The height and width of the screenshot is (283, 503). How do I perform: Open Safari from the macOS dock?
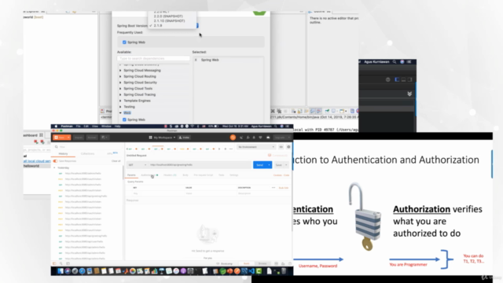click(x=82, y=271)
